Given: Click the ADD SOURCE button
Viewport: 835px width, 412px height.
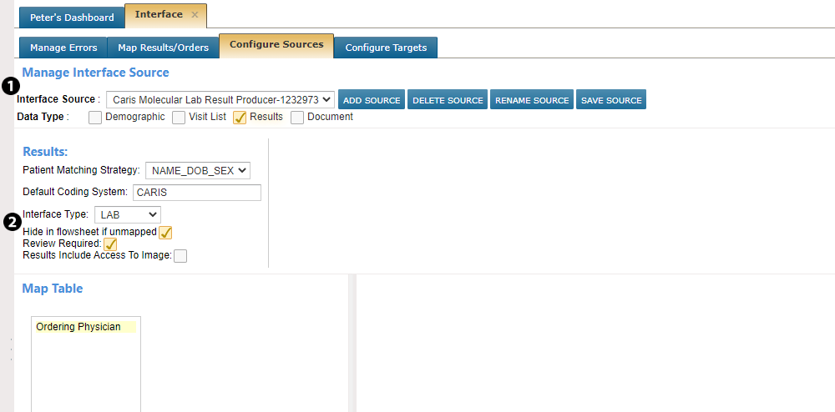Looking at the screenshot, I should click(372, 100).
